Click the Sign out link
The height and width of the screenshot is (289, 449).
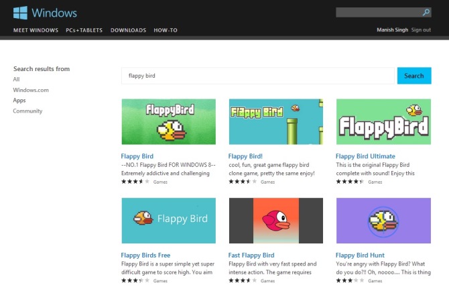(421, 30)
